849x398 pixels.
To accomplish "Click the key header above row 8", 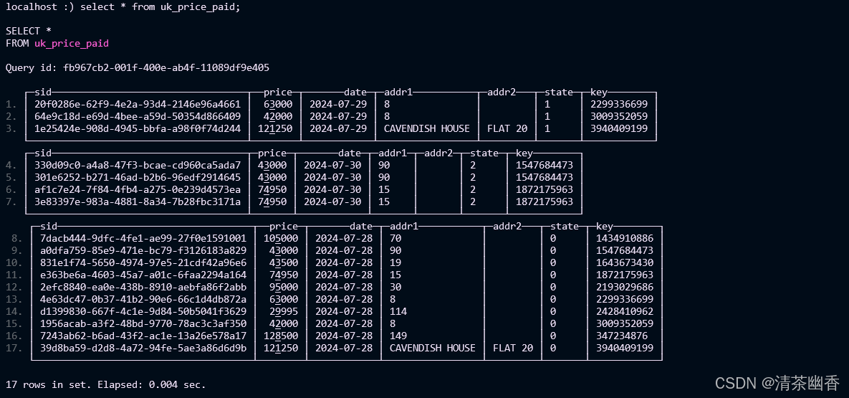I will coord(604,226).
